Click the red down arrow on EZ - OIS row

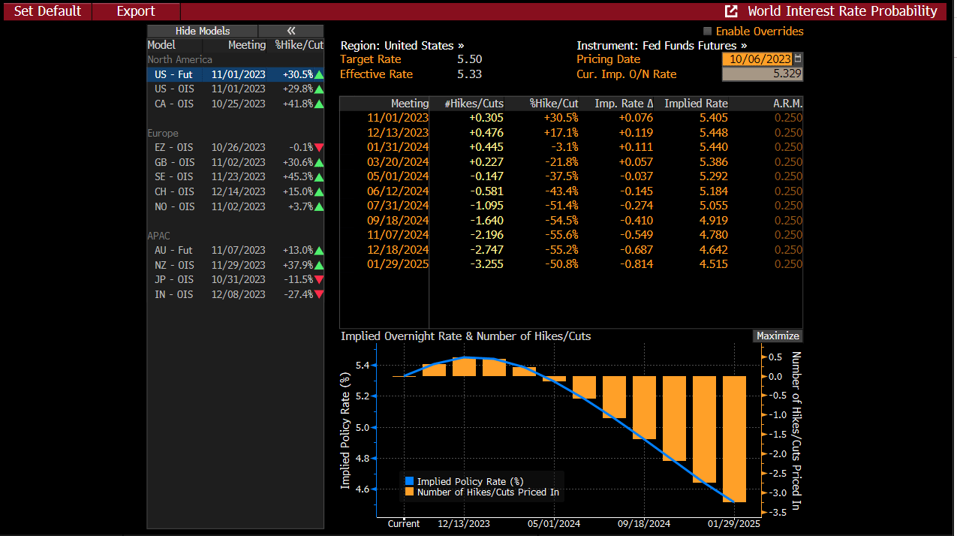319,148
